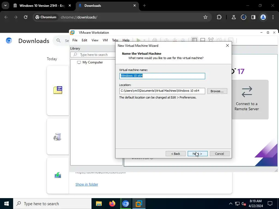Click the search icon on the Downloads page
279x209 pixels.
click(58, 41)
